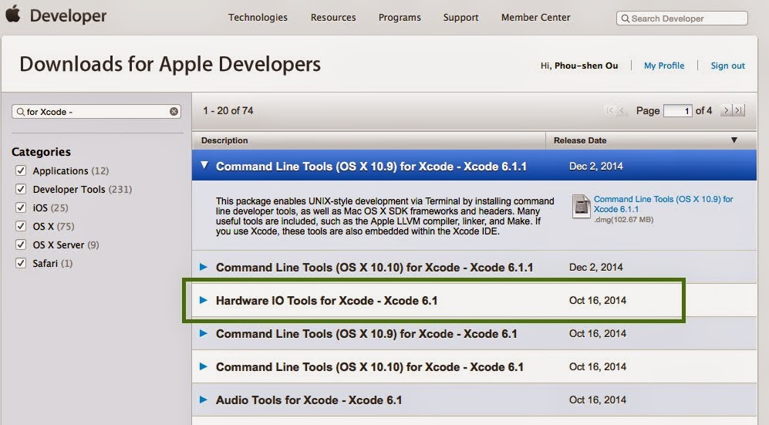769x425 pixels.
Task: Uncheck the OS X Server category
Action: (21, 244)
